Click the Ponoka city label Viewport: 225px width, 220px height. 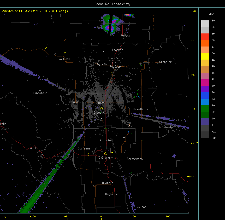[x=125, y=36]
